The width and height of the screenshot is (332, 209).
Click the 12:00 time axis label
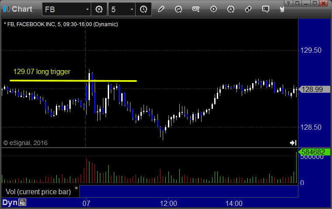pyautogui.click(x=168, y=203)
